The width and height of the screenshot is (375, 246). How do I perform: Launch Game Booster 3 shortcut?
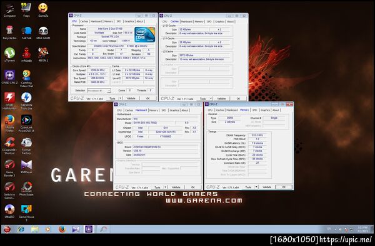9,168
